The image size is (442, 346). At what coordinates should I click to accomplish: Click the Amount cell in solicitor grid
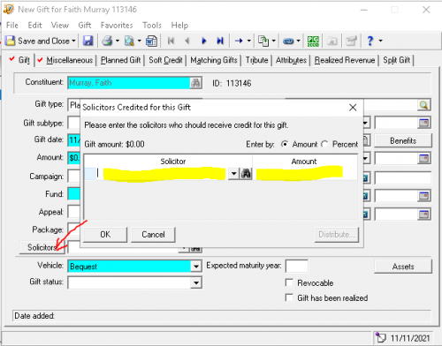[305, 174]
